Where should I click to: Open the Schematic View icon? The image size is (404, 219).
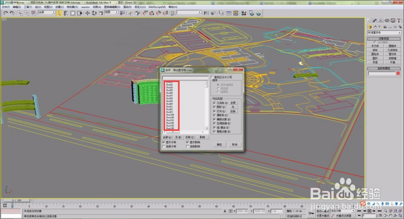click(236, 13)
